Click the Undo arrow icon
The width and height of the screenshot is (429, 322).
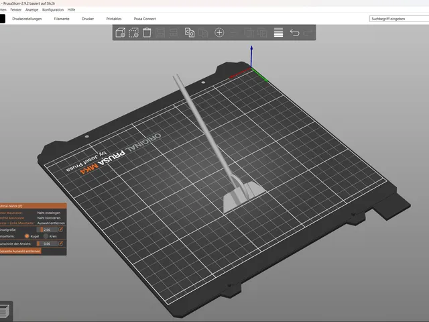294,33
